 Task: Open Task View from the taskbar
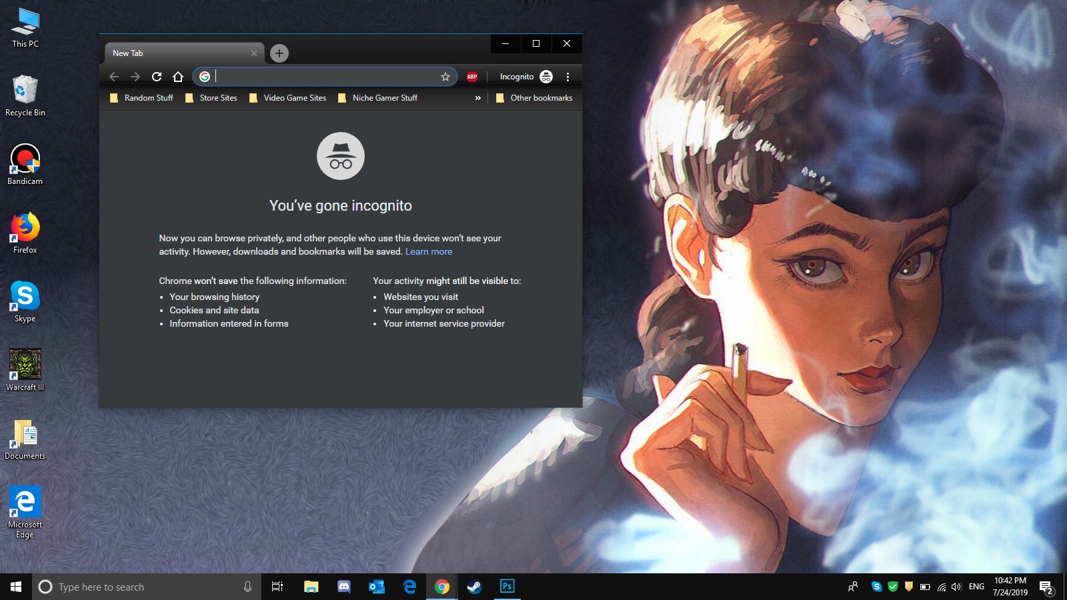pyautogui.click(x=277, y=587)
